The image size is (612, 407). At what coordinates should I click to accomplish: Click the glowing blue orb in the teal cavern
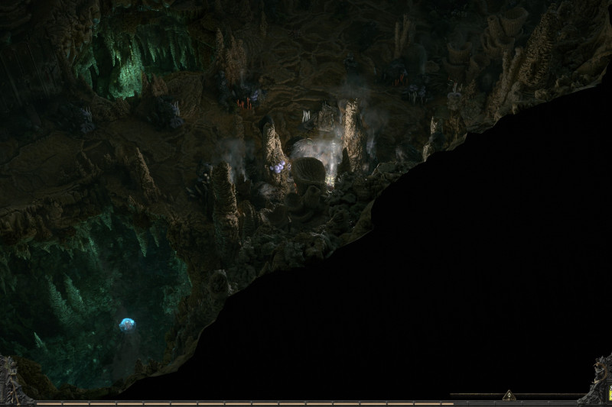click(x=126, y=325)
